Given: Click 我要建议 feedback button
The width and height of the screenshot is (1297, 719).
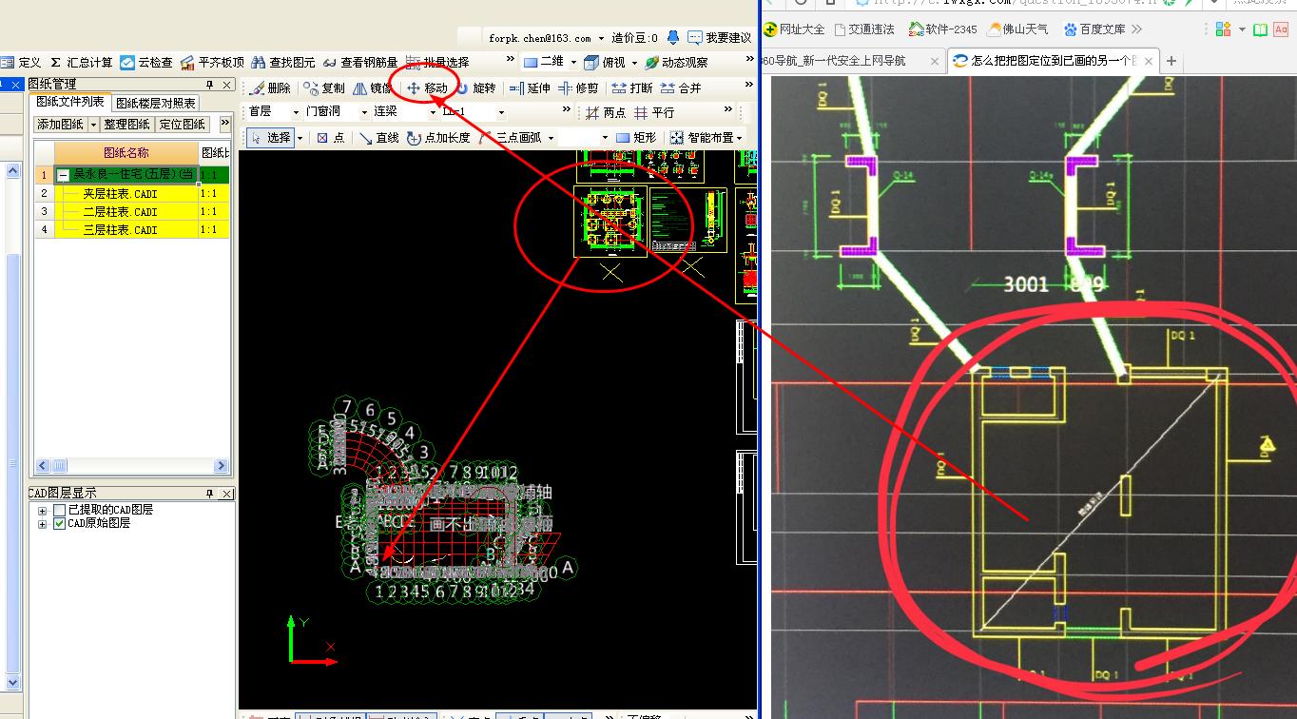Looking at the screenshot, I should (x=720, y=37).
